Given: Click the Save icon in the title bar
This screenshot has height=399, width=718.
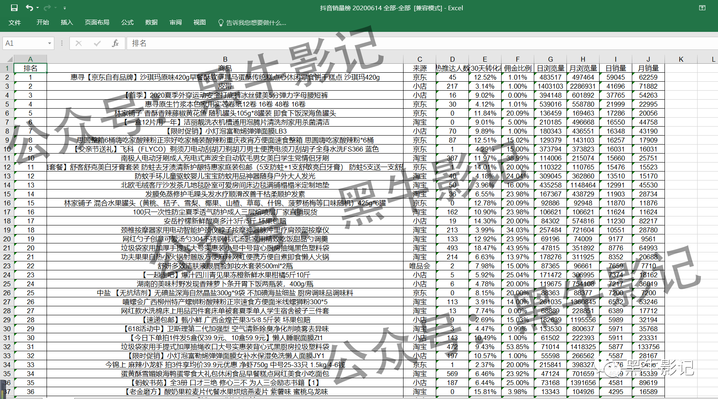Looking at the screenshot, I should pos(14,8).
